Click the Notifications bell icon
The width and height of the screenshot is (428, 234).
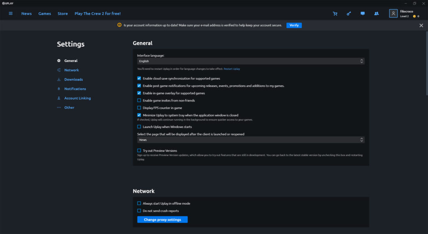(x=59, y=89)
